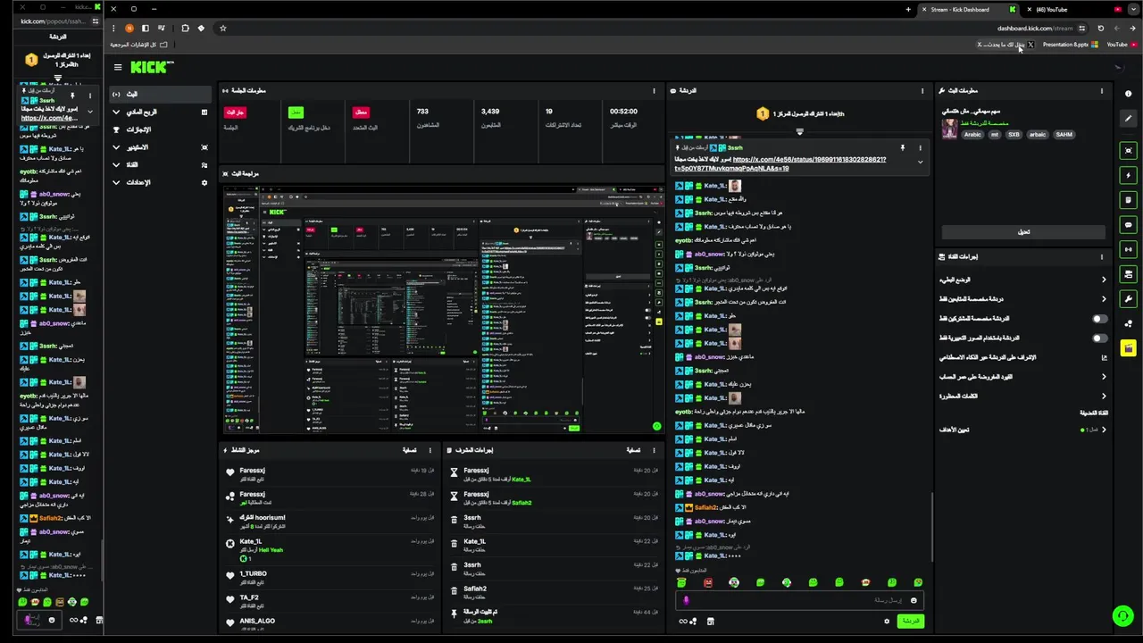Open the Kick dashboard hamburger menu
Viewport: 1143px width, 643px height.
[x=117, y=67]
